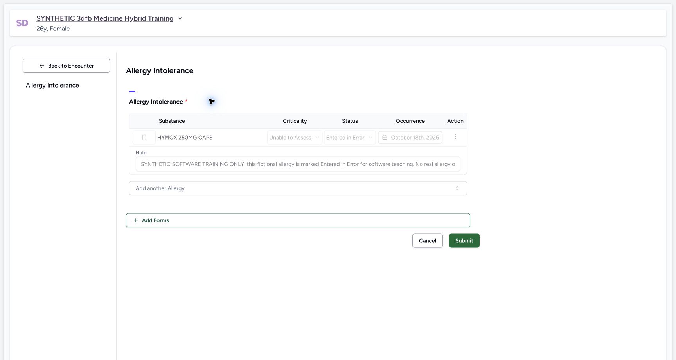
Task: Open the Add another Allergy combo box
Action: point(298,188)
